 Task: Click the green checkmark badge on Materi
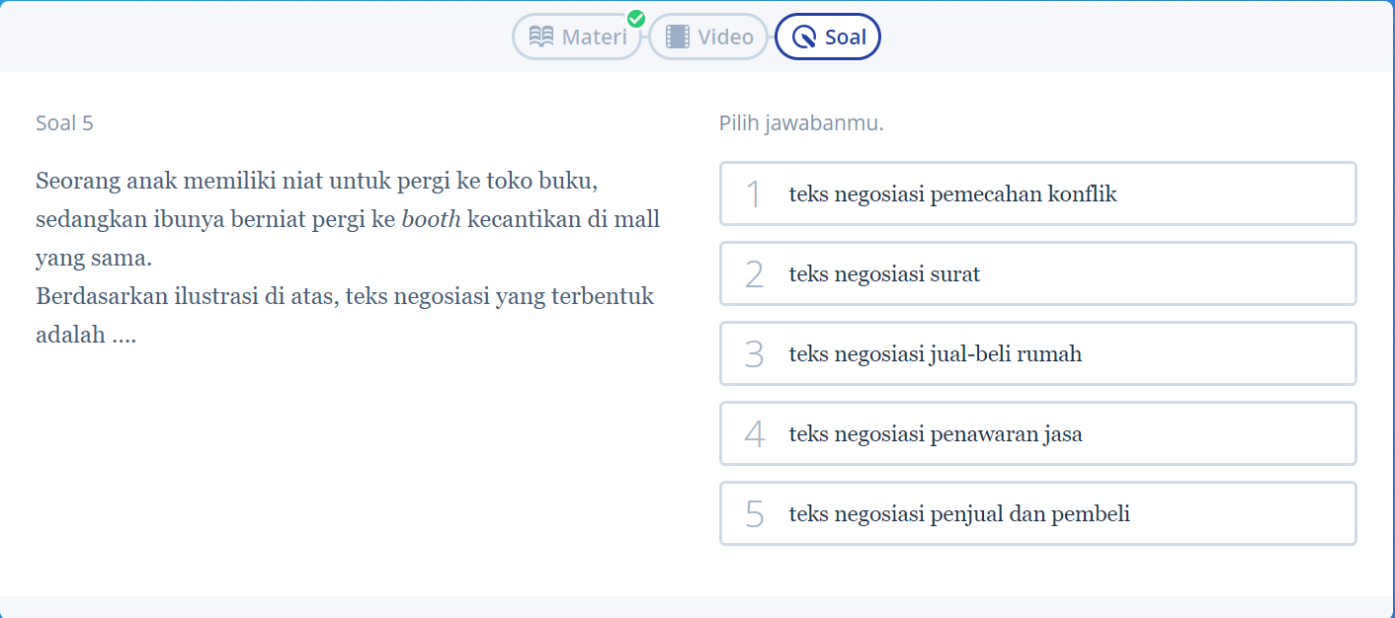[x=636, y=19]
